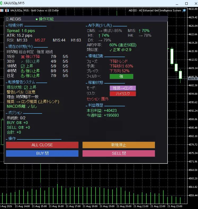Viewport: 198px width, 209px height.
Task: Click the marker box before M5 prediction
Action: 88,31
